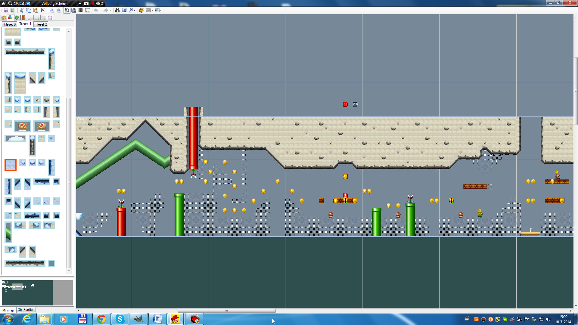Open the Mario editor taskbar icon
Screen dimensions: 578x325
tap(176, 319)
